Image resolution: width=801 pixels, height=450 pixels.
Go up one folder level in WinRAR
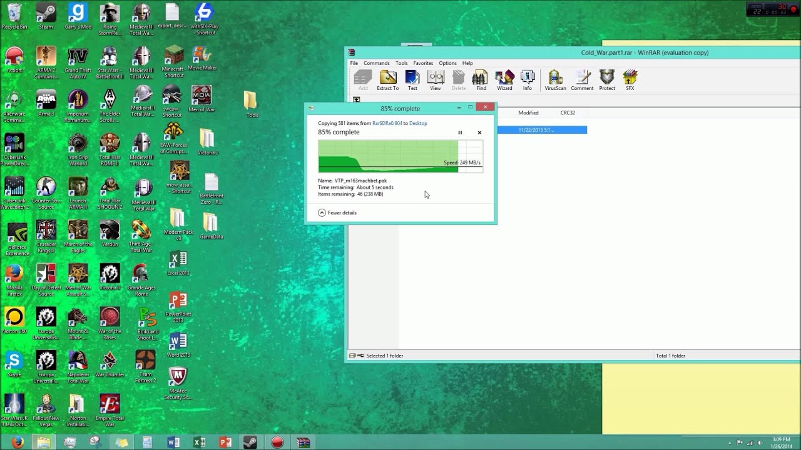pos(357,99)
